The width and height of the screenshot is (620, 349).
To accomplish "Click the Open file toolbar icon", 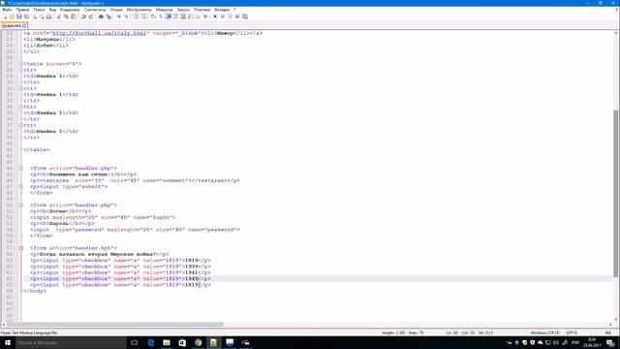I will (12, 16).
